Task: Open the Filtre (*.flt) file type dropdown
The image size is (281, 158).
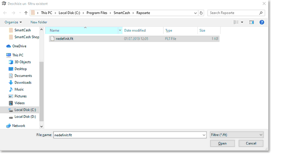Action: pyautogui.click(x=237, y=135)
